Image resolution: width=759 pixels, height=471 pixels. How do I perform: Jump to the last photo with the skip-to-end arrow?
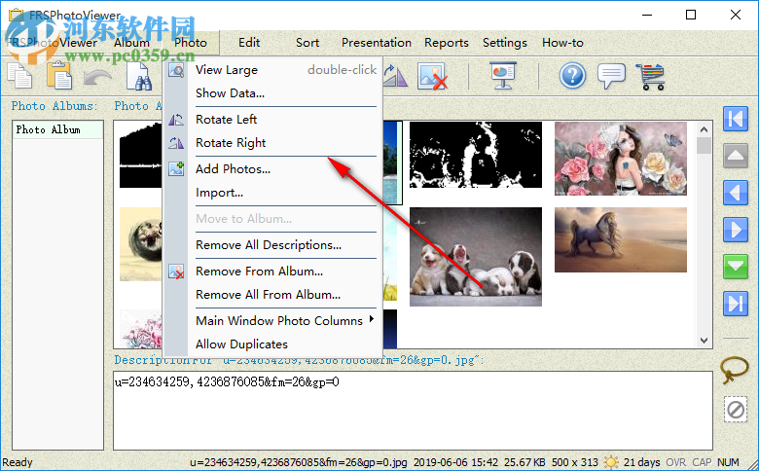click(736, 304)
